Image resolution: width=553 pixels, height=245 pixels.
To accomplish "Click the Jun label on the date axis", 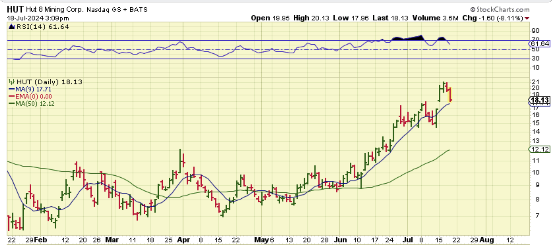I will 340,240.
